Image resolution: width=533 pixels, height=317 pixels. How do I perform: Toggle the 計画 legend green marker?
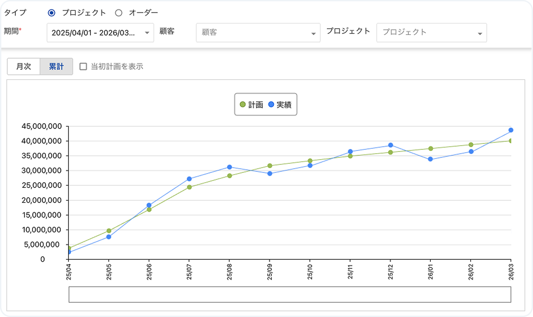[x=243, y=104]
